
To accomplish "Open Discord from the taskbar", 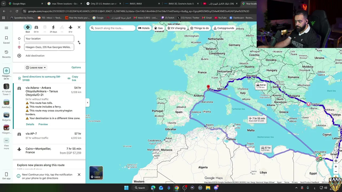I will pos(216,188).
